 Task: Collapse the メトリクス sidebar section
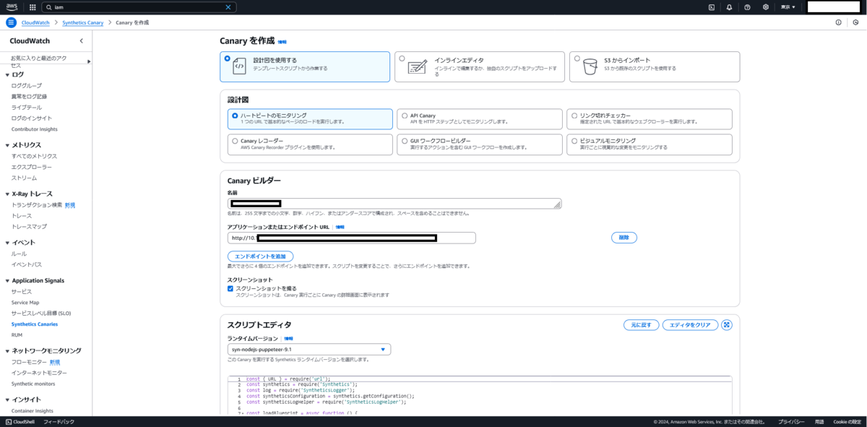7,145
